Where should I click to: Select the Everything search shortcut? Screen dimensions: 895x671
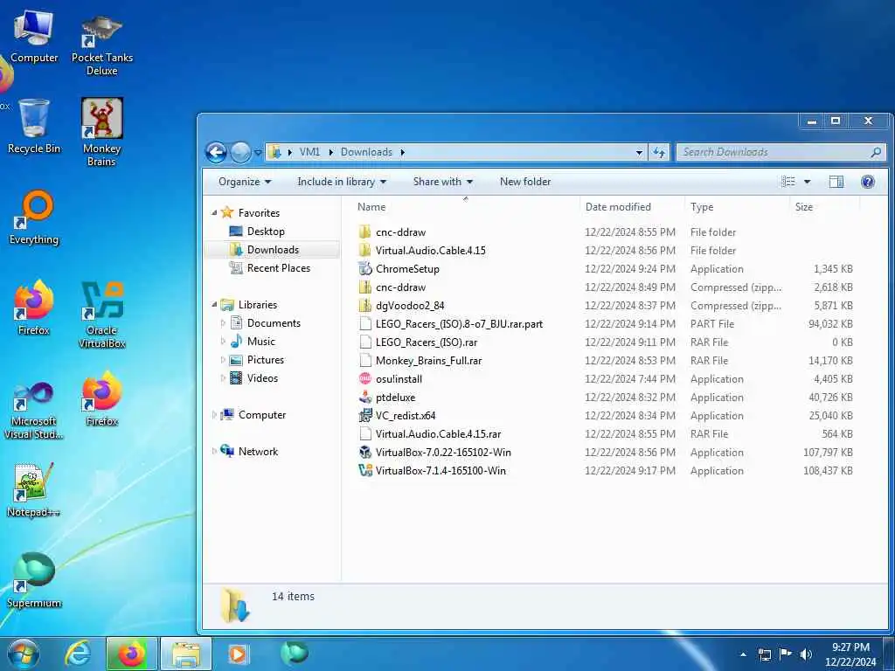pyautogui.click(x=34, y=217)
